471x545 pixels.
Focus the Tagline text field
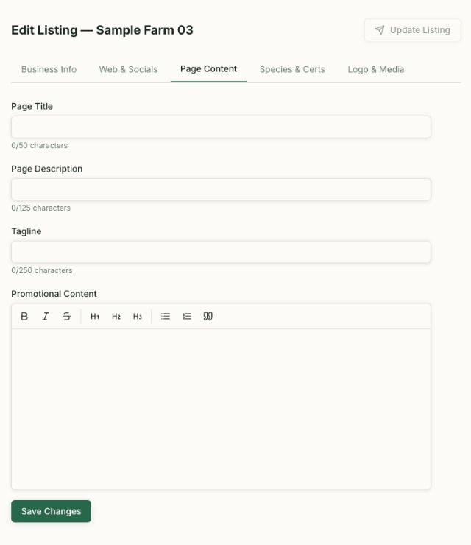[x=221, y=252]
